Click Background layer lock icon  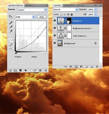tap(95, 43)
